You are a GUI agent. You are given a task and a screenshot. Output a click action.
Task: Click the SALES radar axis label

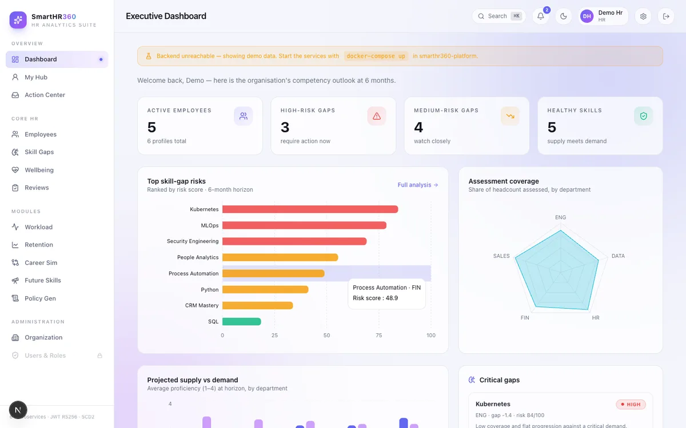tap(501, 256)
